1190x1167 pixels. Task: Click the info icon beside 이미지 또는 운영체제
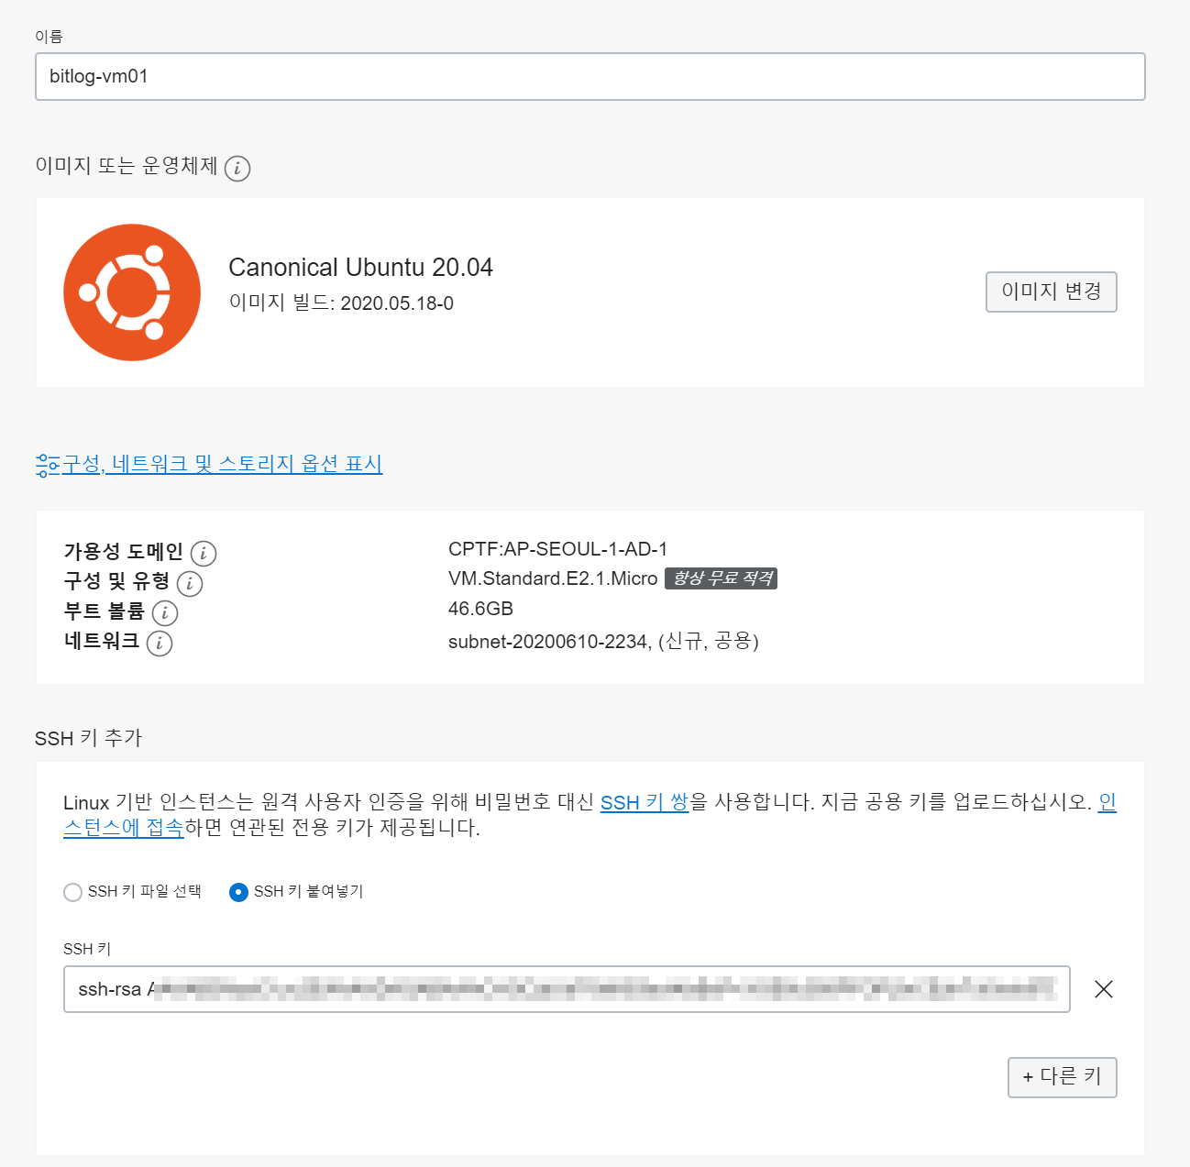click(x=237, y=169)
